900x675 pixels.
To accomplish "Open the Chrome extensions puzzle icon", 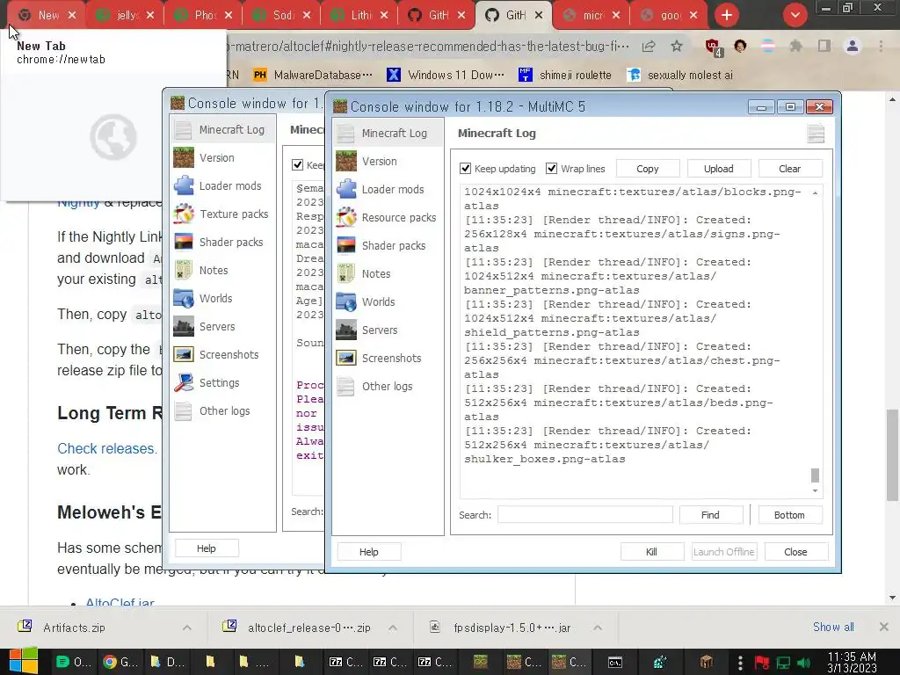I will click(796, 46).
